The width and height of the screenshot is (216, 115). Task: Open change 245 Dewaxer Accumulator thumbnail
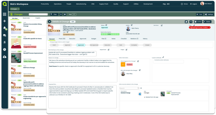[16, 29]
